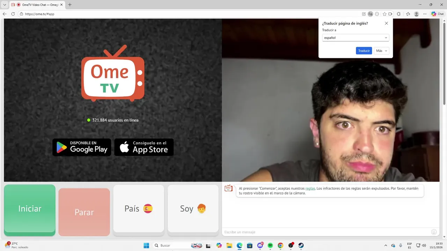The image size is (447, 251).
Task: Open the volume tray icon
Action: coord(424,245)
